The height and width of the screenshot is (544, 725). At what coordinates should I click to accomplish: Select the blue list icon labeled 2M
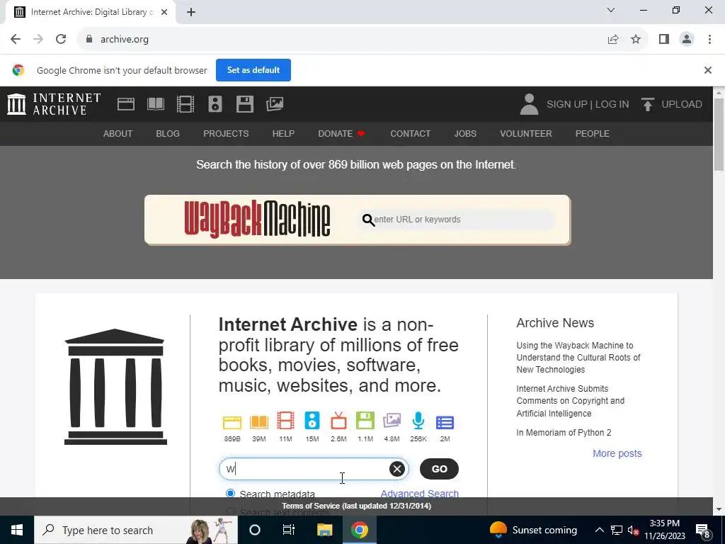[x=445, y=422]
